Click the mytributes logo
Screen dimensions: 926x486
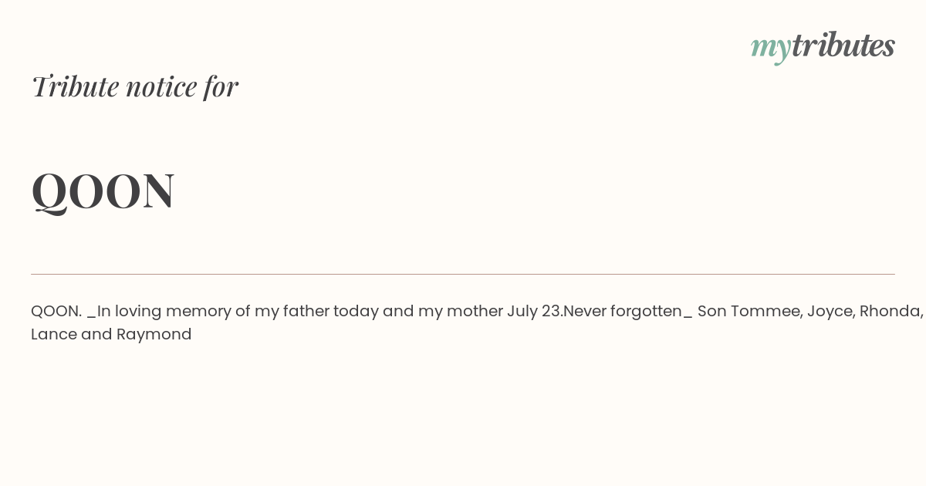(x=823, y=46)
